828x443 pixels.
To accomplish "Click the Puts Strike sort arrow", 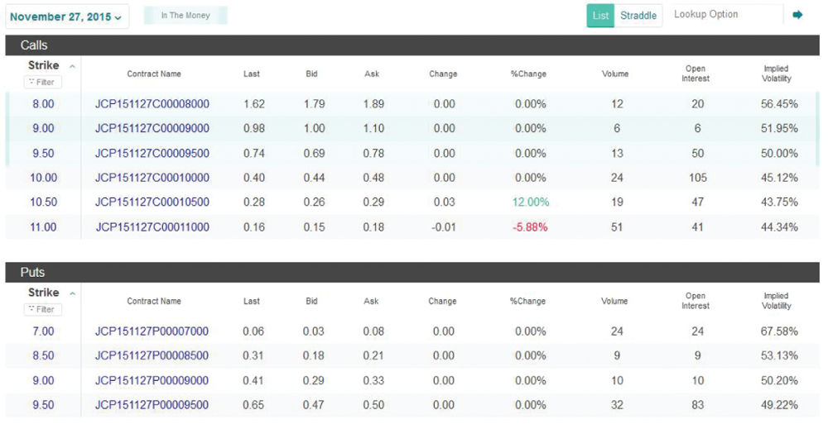I will tap(73, 293).
